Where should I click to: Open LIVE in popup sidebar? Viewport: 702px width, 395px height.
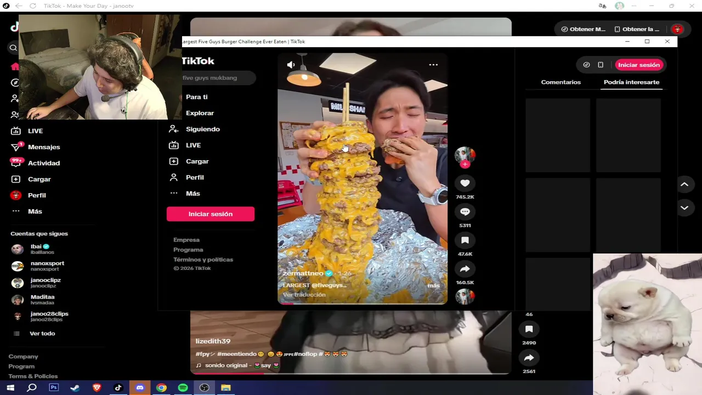[x=185, y=145]
